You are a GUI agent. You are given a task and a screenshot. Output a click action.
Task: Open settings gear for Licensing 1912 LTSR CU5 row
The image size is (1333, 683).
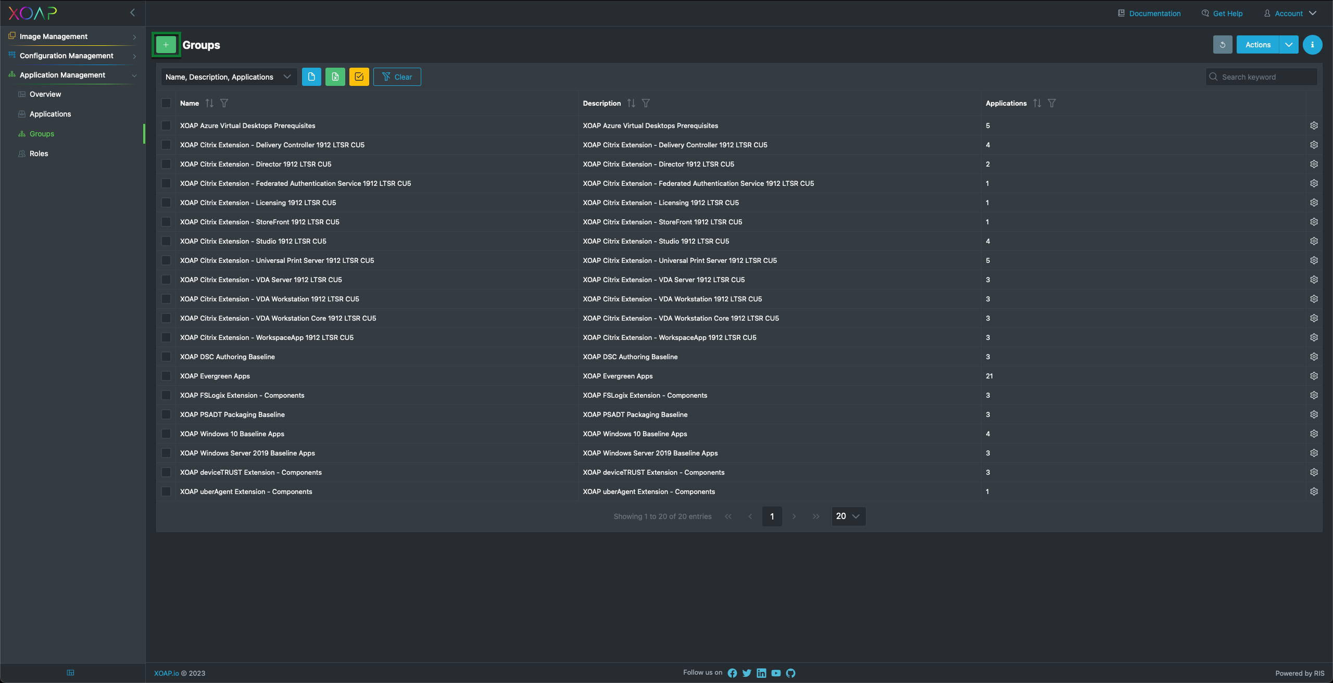coord(1314,203)
